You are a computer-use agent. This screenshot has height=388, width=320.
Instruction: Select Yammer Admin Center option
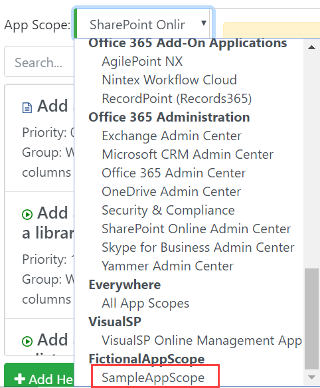click(168, 266)
